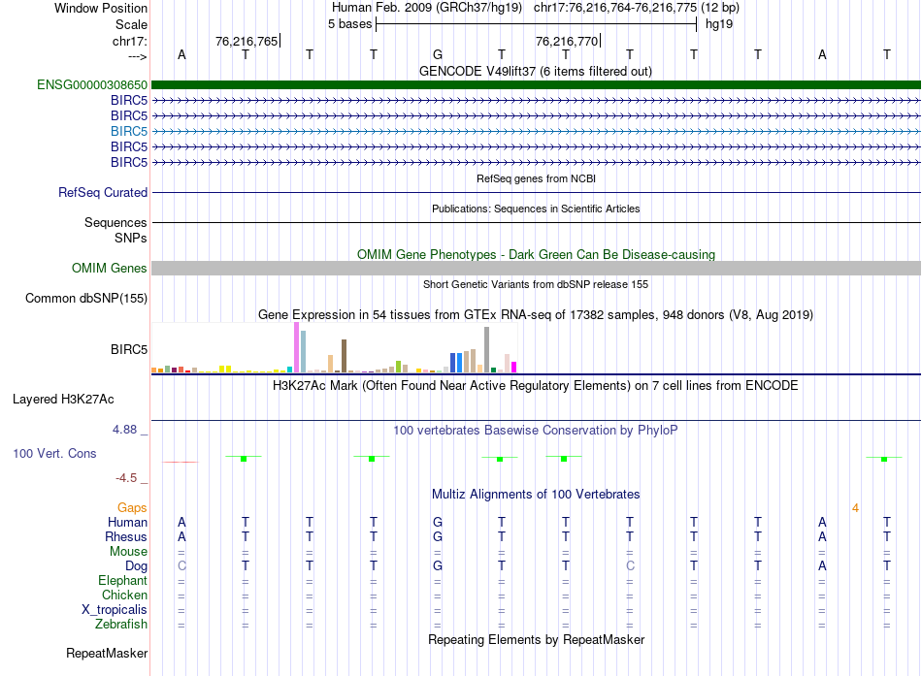Click the Zebrafish species label
Screen dimensions: 922x676
click(x=121, y=624)
